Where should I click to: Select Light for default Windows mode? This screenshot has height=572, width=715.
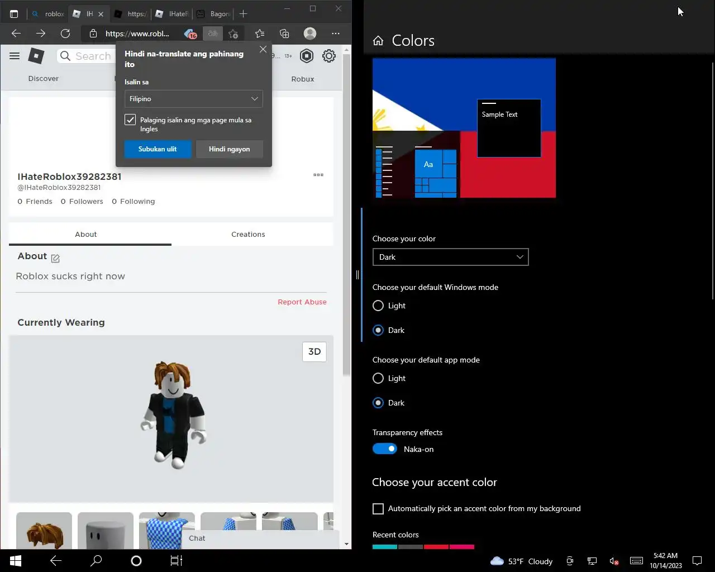tap(378, 306)
